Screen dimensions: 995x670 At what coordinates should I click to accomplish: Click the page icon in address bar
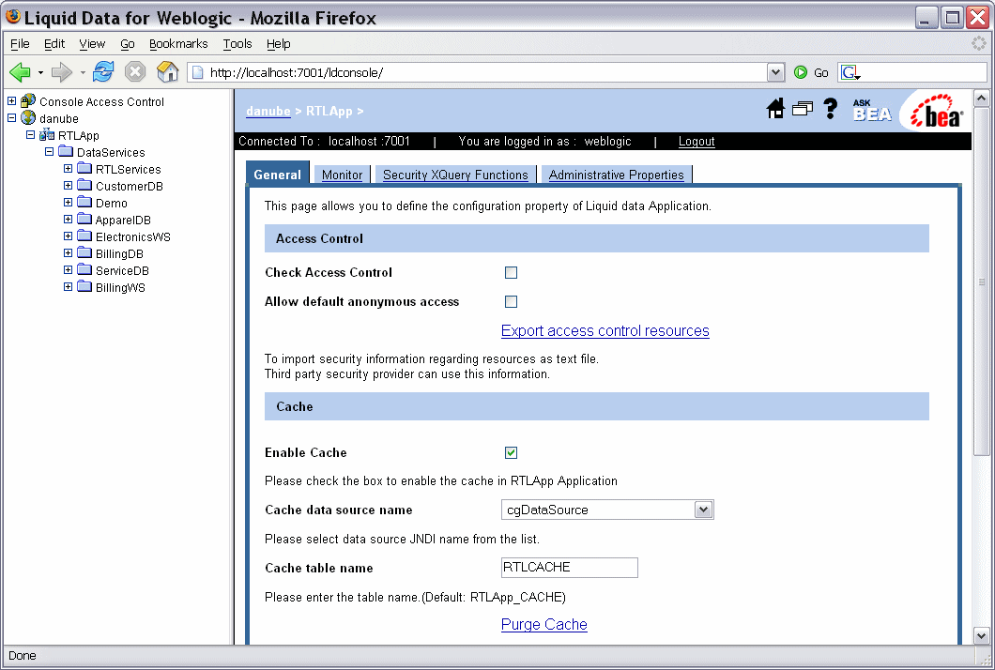198,72
